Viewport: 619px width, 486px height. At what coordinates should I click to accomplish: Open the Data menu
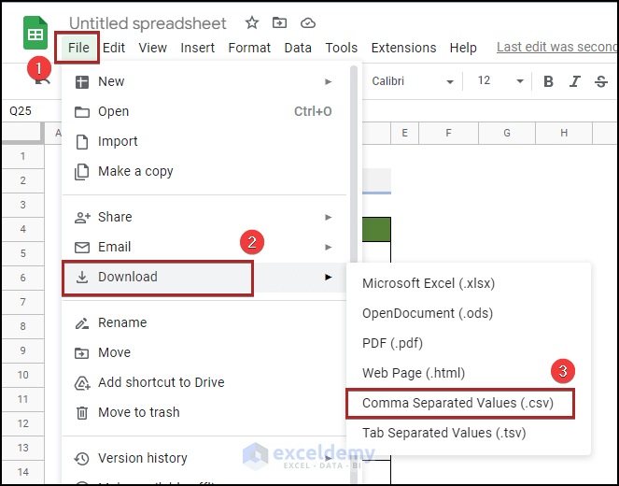[298, 48]
